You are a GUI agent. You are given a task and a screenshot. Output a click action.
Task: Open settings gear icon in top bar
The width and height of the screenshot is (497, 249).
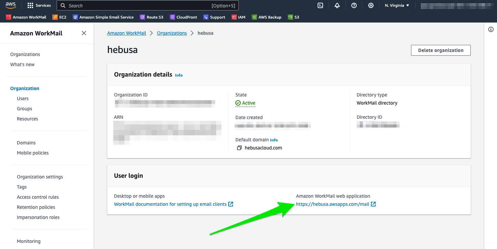tap(371, 5)
